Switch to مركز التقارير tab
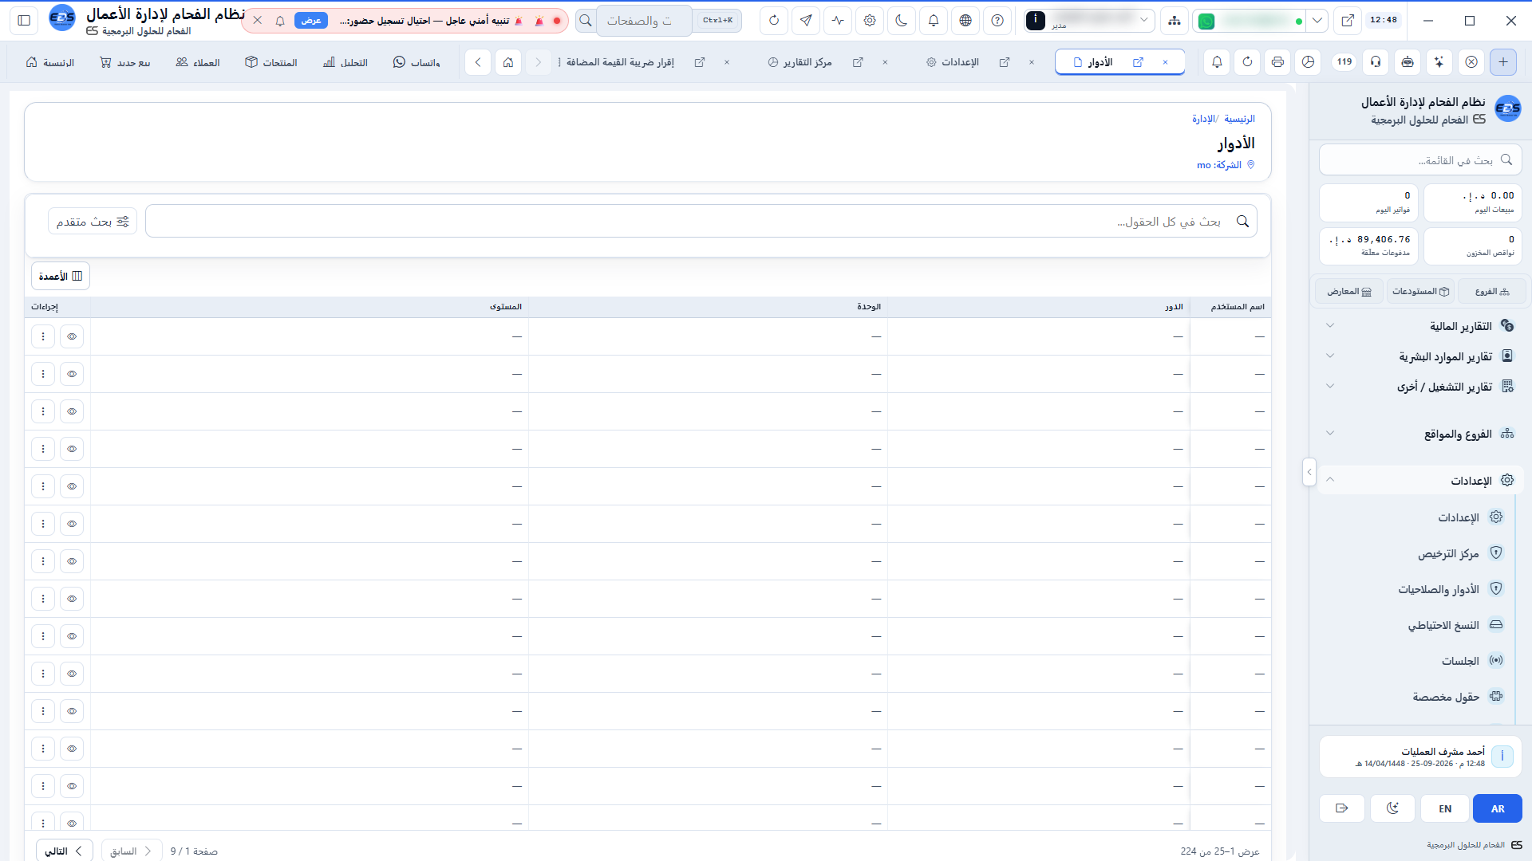Image resolution: width=1532 pixels, height=861 pixels. [x=800, y=62]
